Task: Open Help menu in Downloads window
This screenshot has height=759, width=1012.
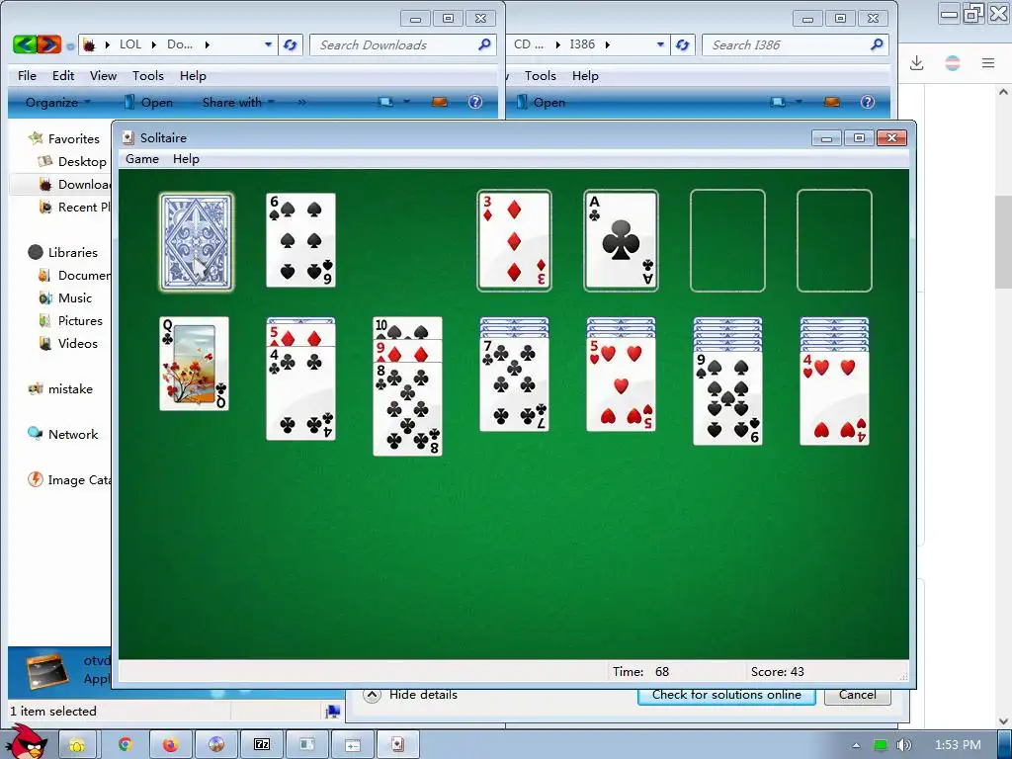Action: [x=193, y=75]
